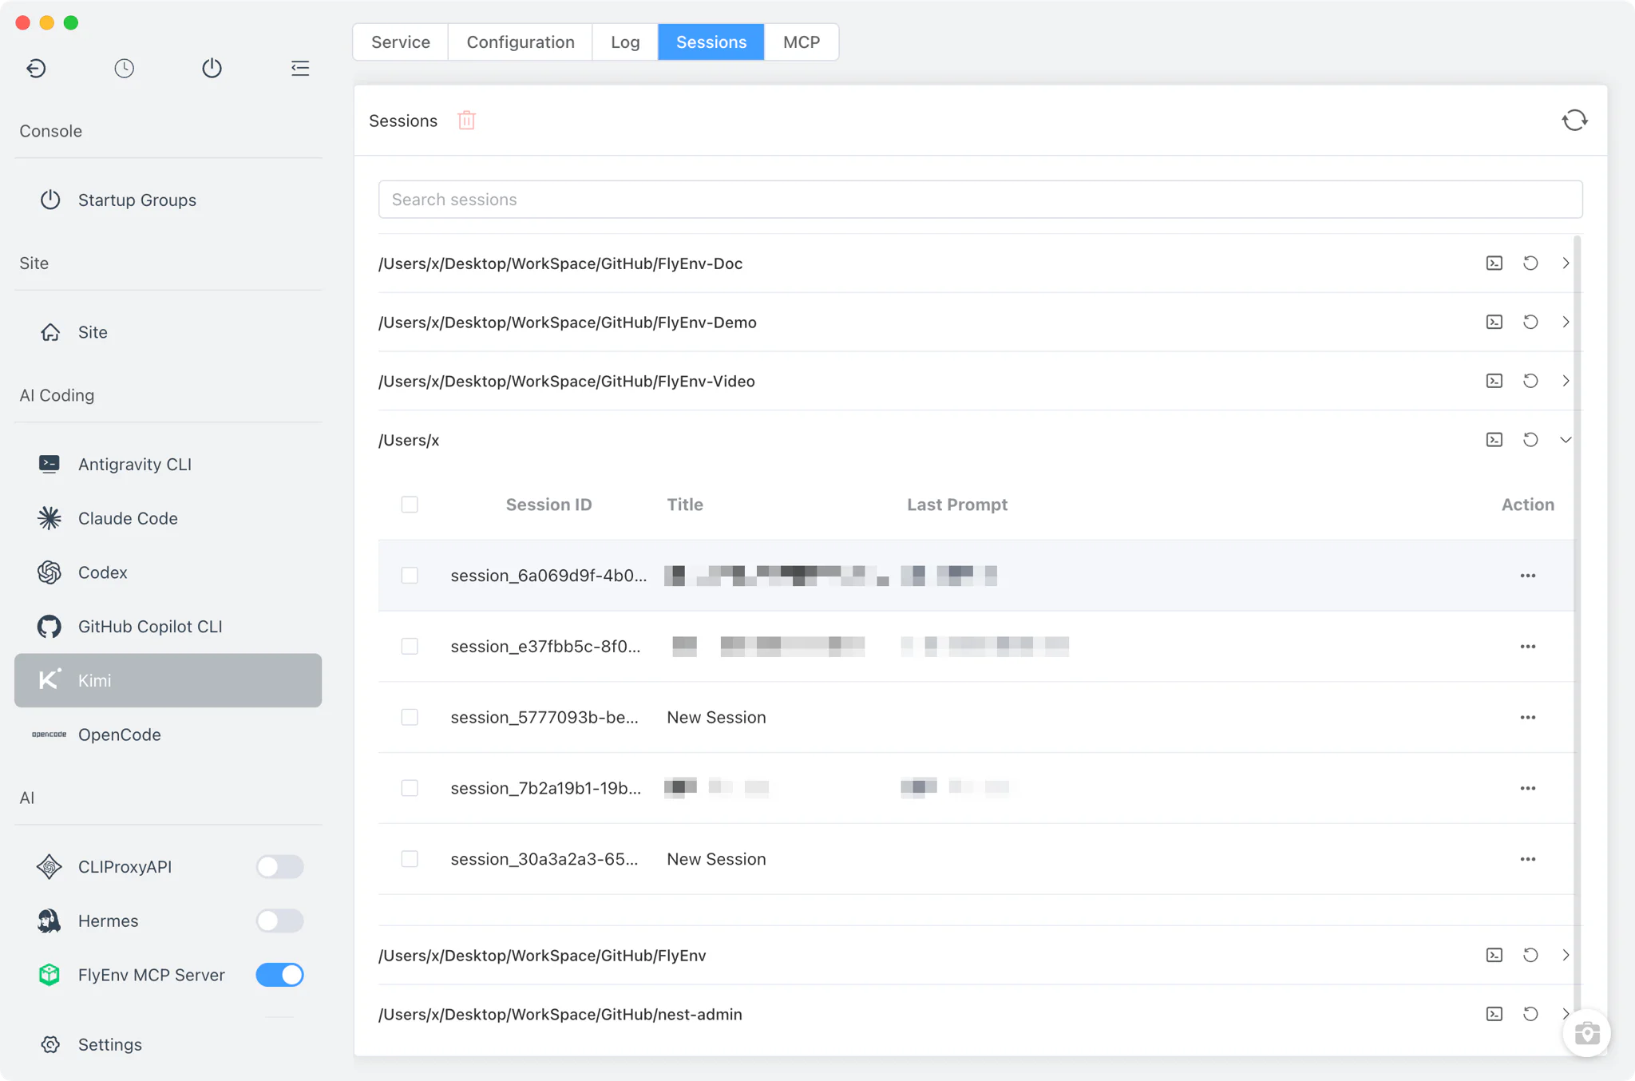This screenshot has width=1635, height=1081.
Task: Click the power icon in sidebar toolbar
Action: [212, 69]
